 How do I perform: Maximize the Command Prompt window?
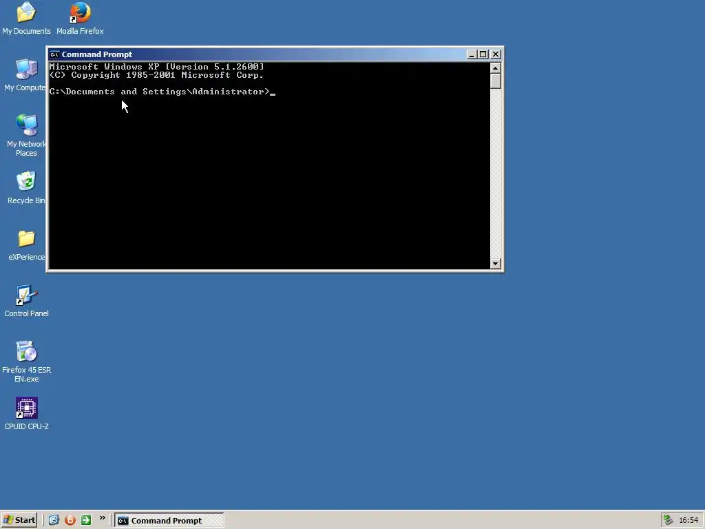coord(483,54)
